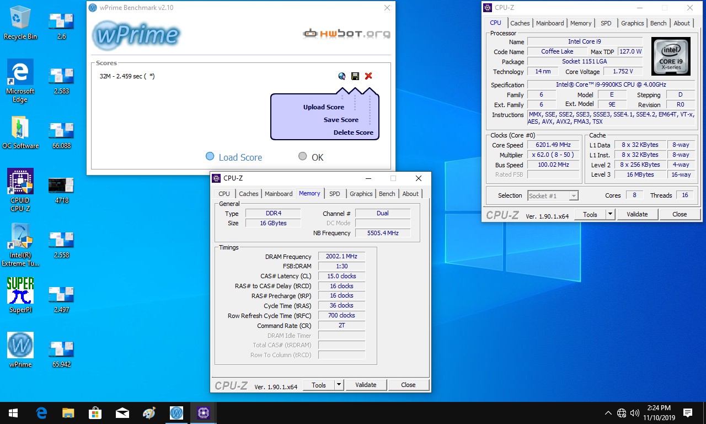Screen dimensions: 706x424
Task: Select the 4718 file on desktop
Action: point(61,190)
